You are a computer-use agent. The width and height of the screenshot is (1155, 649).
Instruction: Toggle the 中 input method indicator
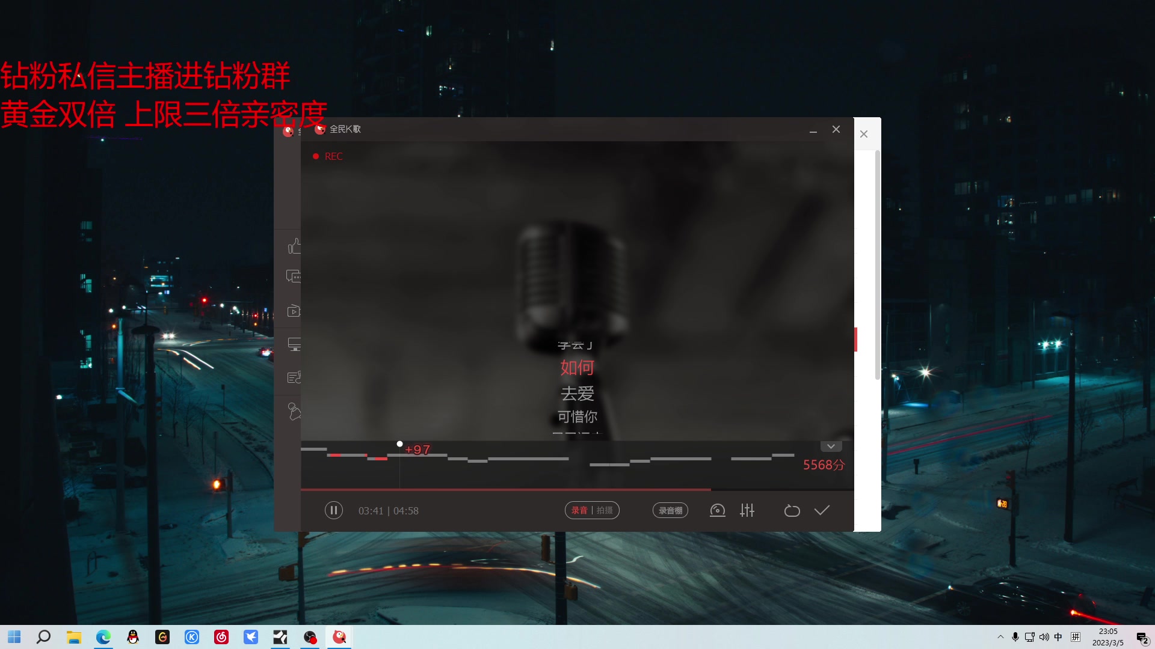click(x=1058, y=637)
